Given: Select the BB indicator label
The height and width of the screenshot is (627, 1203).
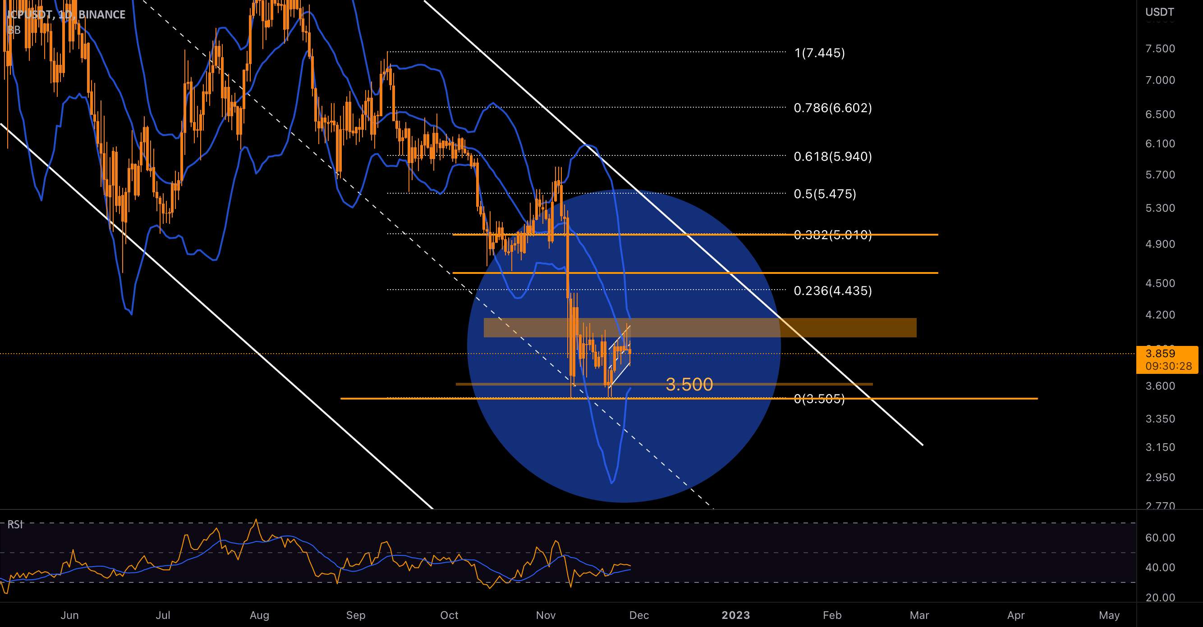Looking at the screenshot, I should point(14,30).
